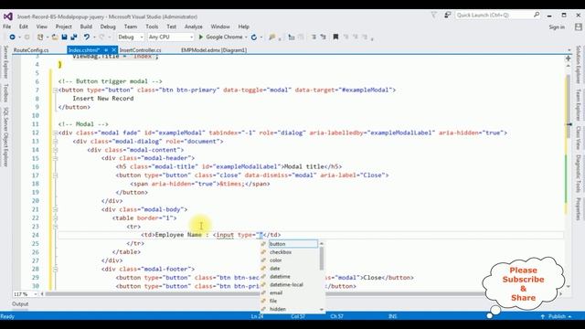This screenshot has width=585, height=329.
Task: Open the Team menu
Action: [131, 27]
